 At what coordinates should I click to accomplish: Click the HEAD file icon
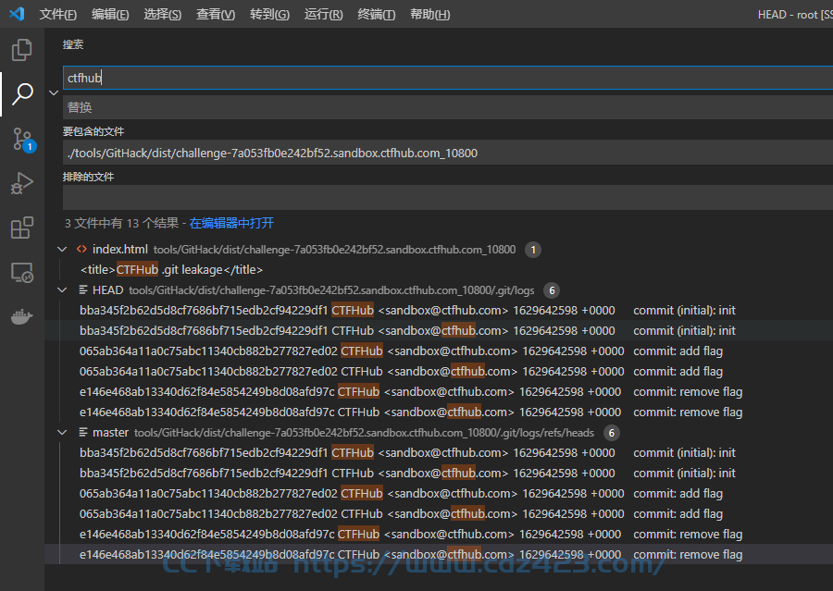click(83, 289)
